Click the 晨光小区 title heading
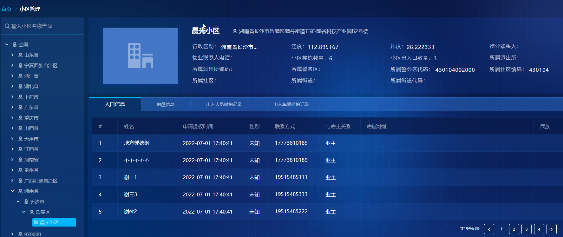 [x=206, y=31]
